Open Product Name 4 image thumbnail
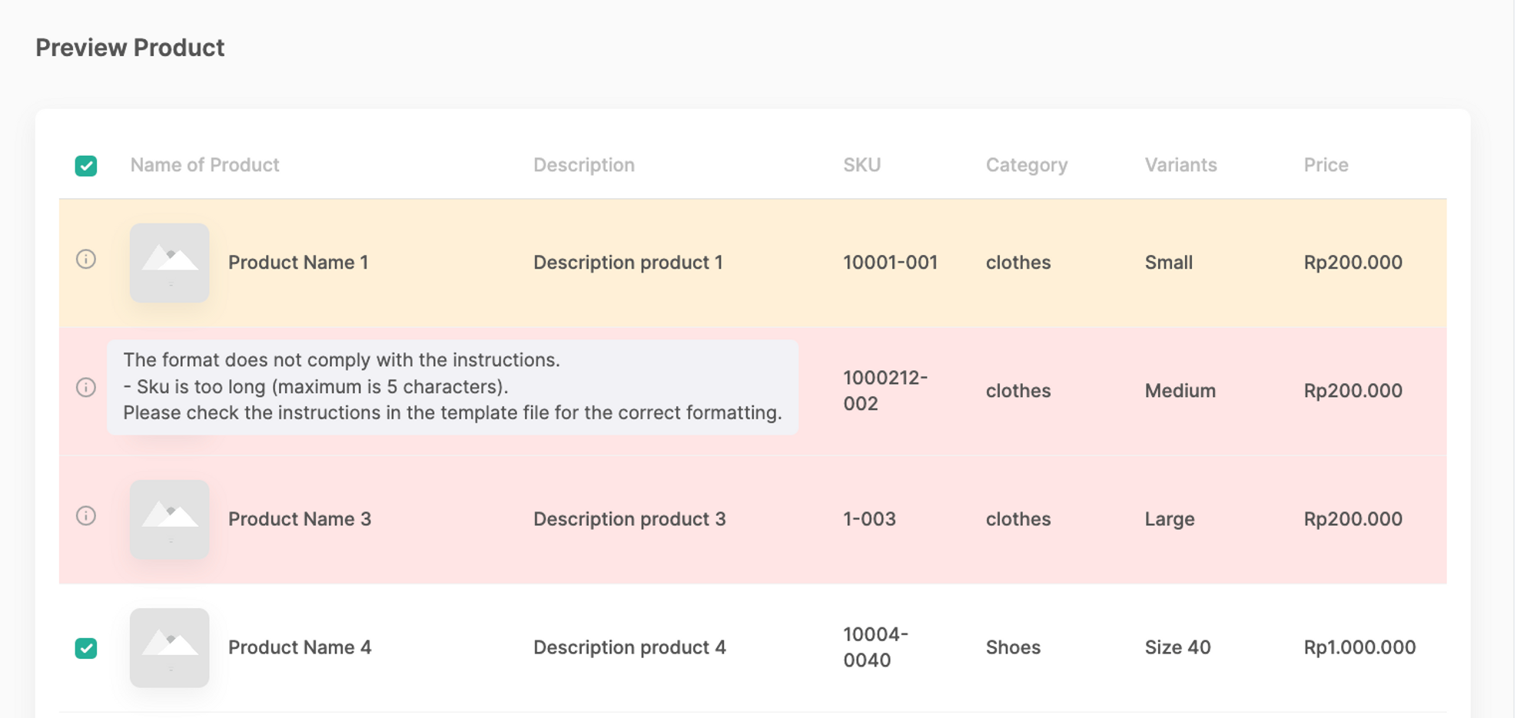This screenshot has width=1537, height=718. pos(169,647)
